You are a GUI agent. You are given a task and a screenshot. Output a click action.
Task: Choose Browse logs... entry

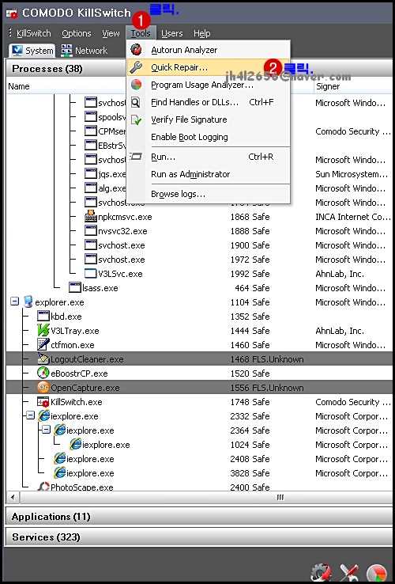click(209, 194)
